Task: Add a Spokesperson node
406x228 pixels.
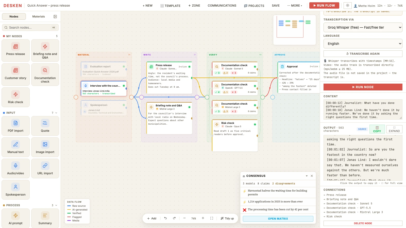Action: [x=15, y=190]
